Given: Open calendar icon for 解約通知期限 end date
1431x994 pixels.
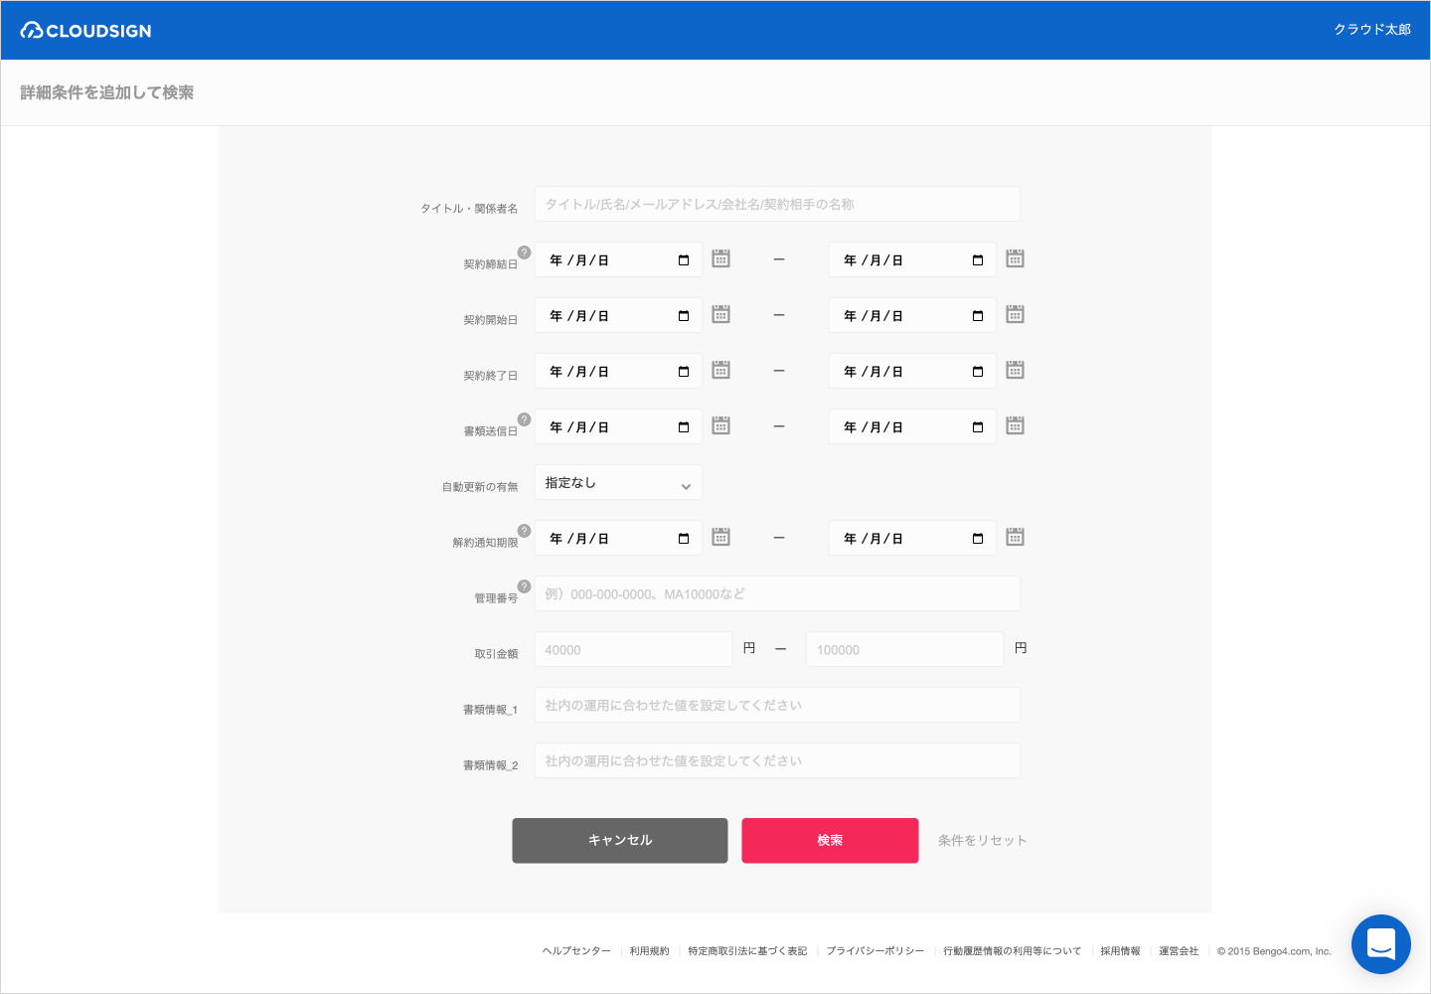Looking at the screenshot, I should point(1015,537).
